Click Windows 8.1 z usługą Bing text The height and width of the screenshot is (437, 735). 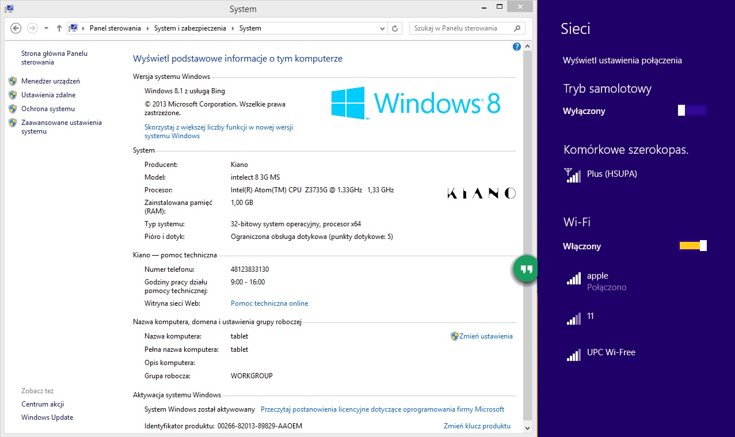185,91
